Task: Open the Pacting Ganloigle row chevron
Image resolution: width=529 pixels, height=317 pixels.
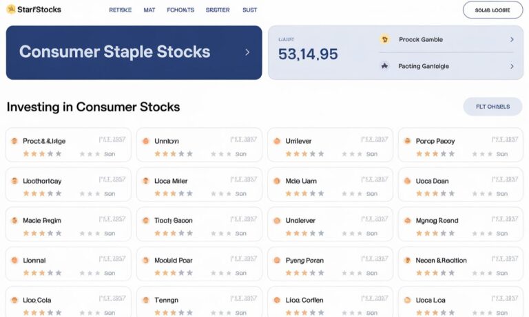Action: (512, 67)
